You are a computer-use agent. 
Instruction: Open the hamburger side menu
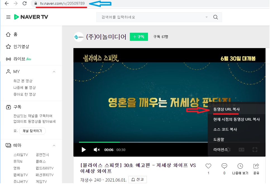click(x=8, y=17)
